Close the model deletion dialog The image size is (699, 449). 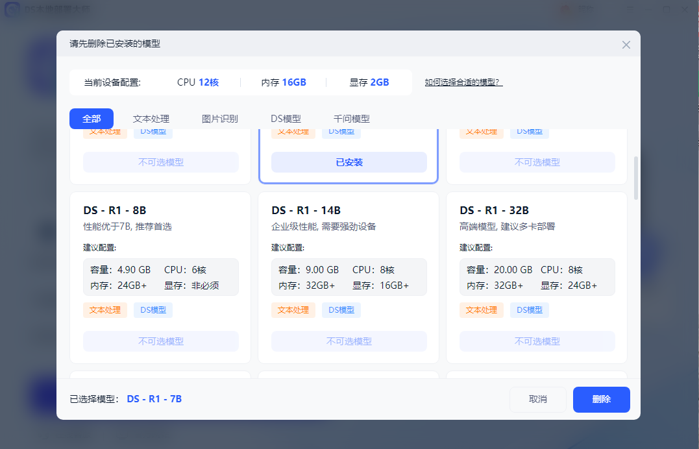[626, 44]
